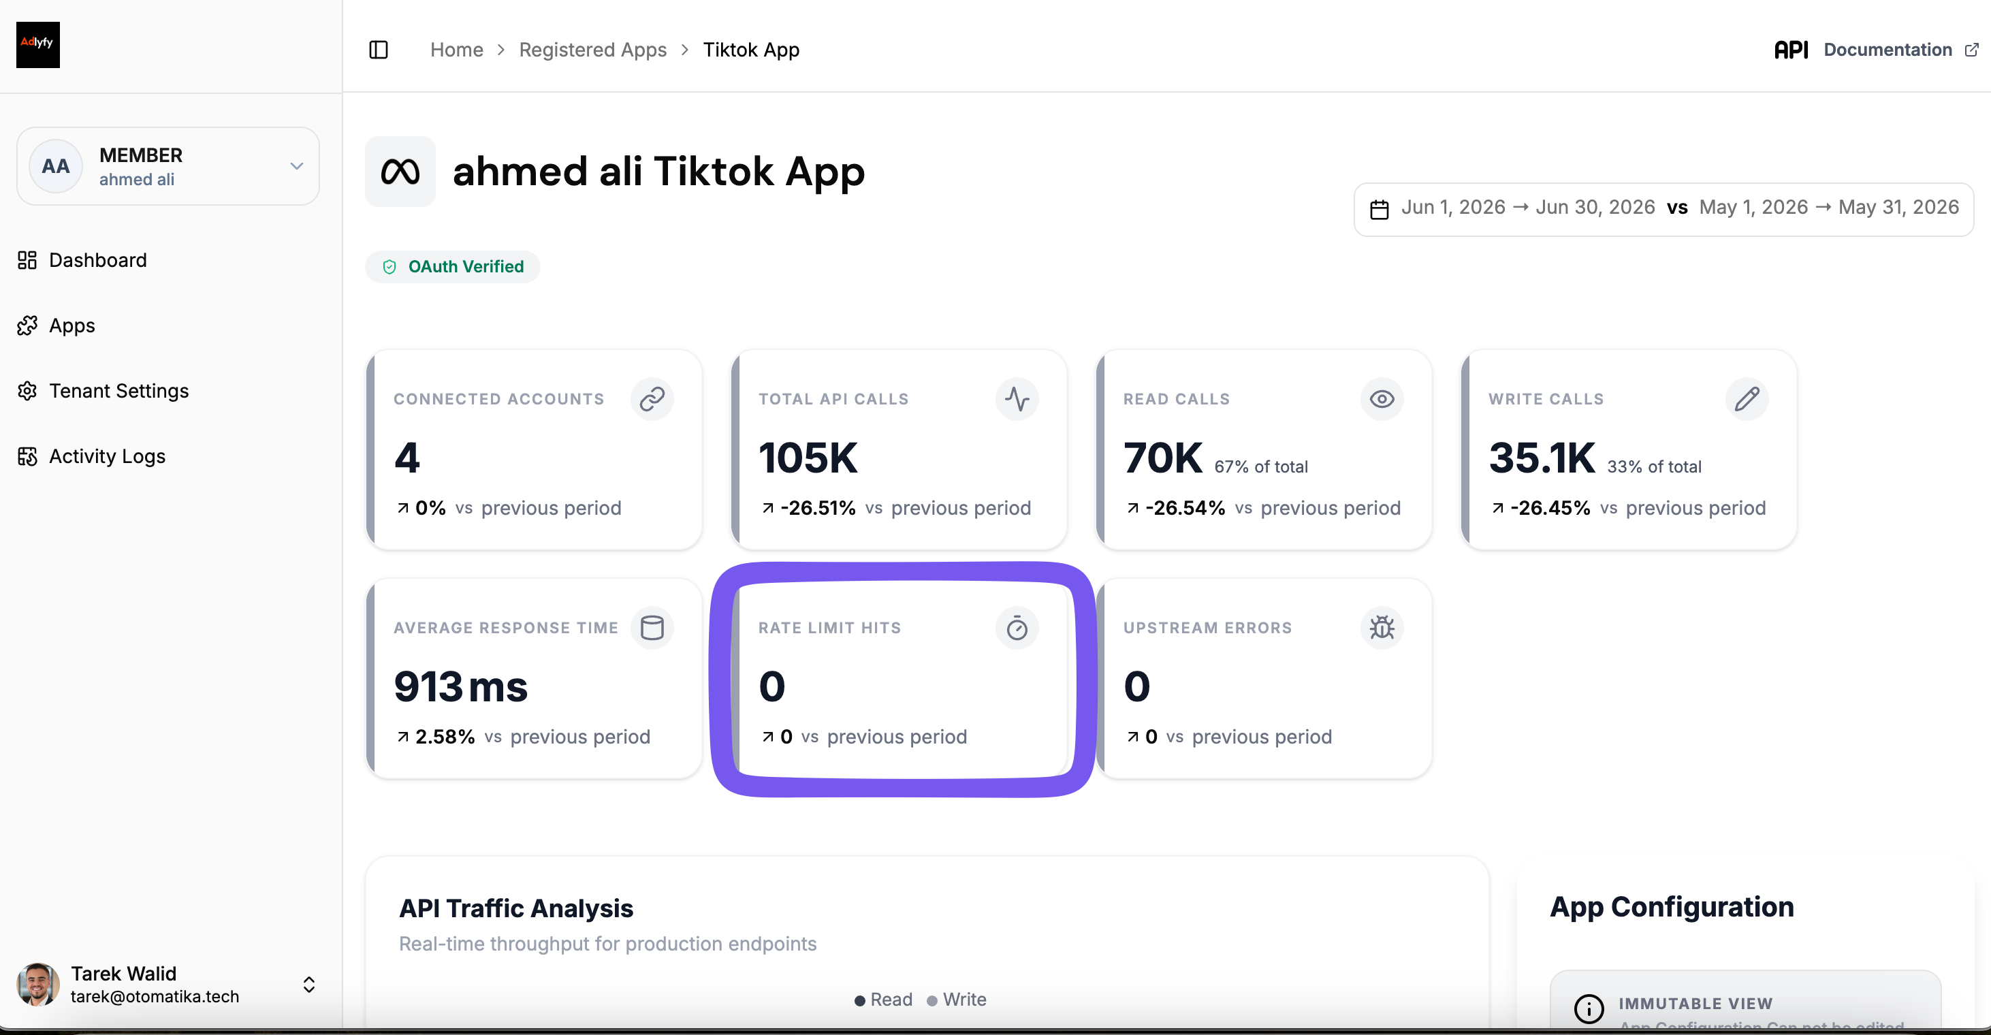
Task: Toggle the sidebar panel icon
Action: (x=378, y=50)
